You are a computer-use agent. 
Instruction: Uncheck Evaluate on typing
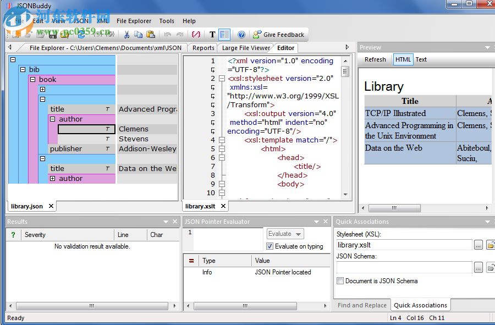(x=269, y=246)
